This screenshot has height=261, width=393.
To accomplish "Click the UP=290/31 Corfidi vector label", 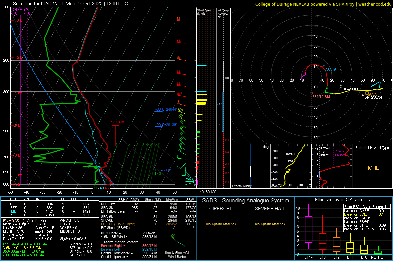I will [351, 89].
